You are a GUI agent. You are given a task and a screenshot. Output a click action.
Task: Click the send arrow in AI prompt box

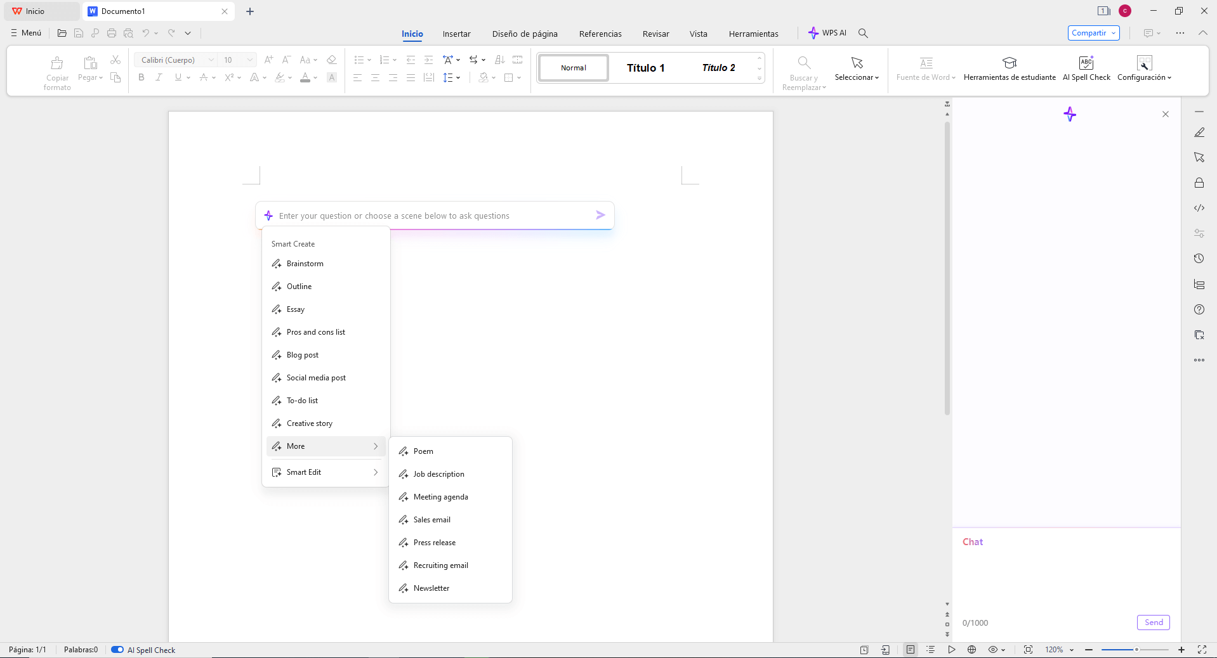[600, 216]
